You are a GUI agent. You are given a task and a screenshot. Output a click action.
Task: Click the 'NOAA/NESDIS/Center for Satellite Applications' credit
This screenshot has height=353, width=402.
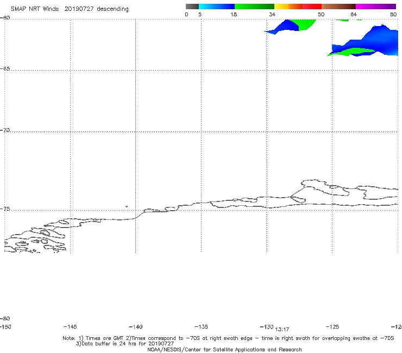pyautogui.click(x=224, y=349)
